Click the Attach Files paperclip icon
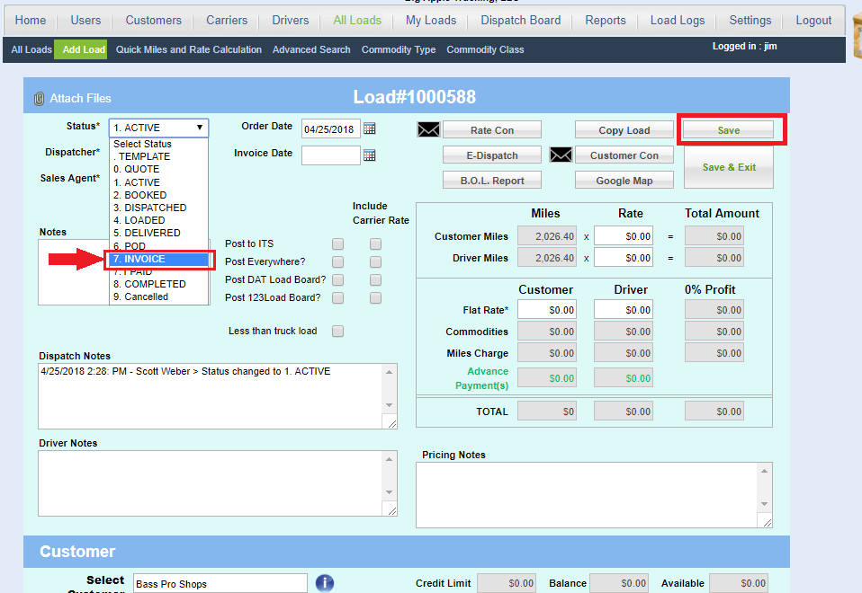Image resolution: width=862 pixels, height=593 pixels. 39,99
